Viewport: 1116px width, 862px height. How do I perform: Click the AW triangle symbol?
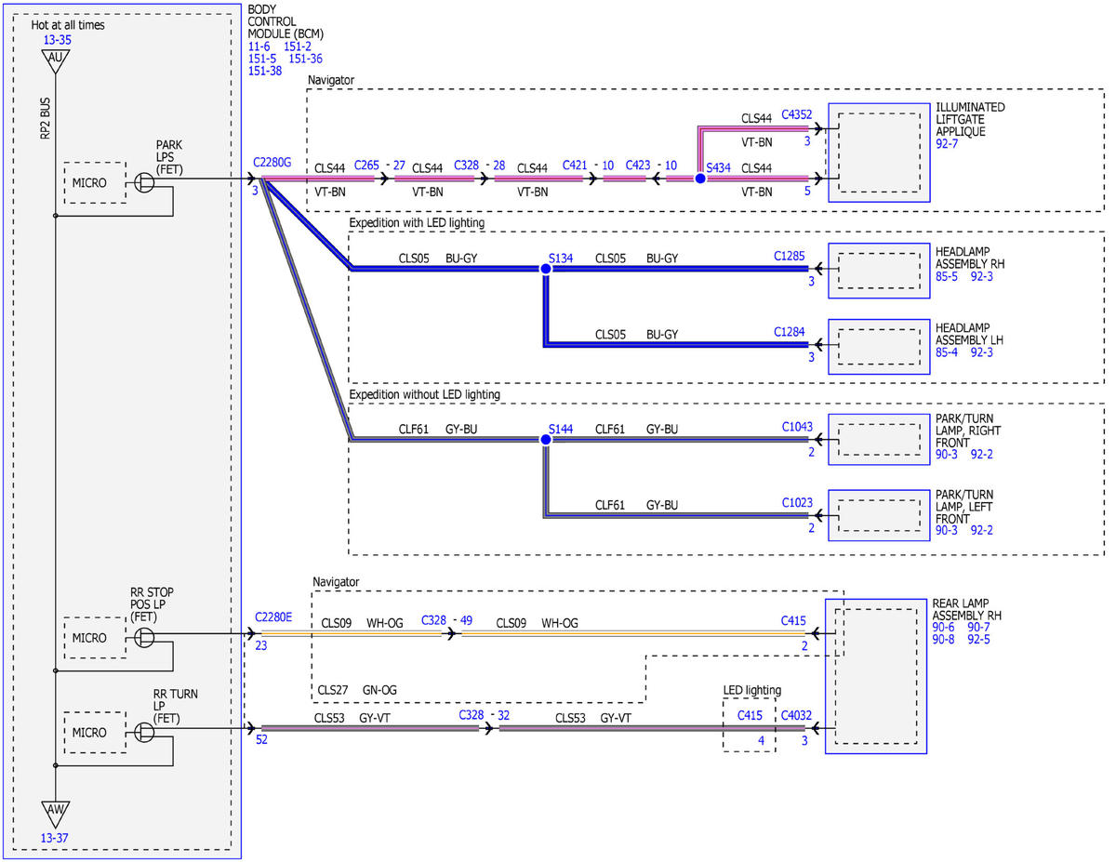tap(56, 813)
